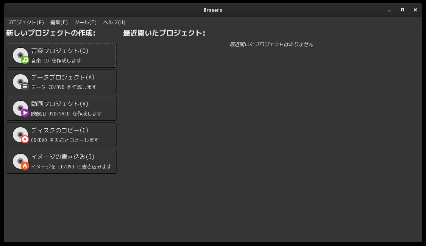Click the data project disc icon with the list badge

point(21,82)
